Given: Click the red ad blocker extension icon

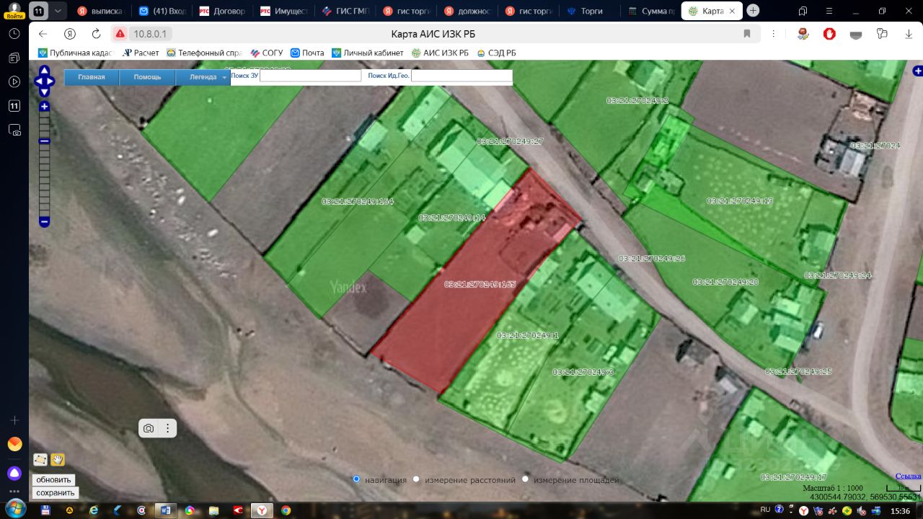Looking at the screenshot, I should click(x=829, y=34).
